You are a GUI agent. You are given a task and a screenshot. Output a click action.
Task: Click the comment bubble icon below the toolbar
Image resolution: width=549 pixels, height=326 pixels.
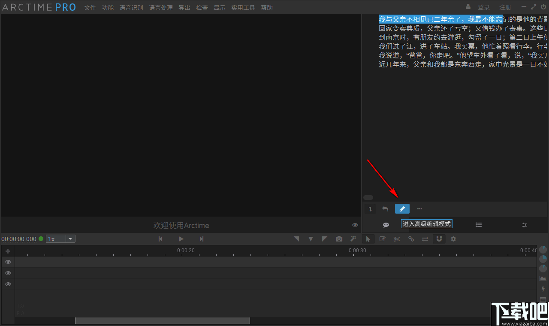(x=386, y=224)
